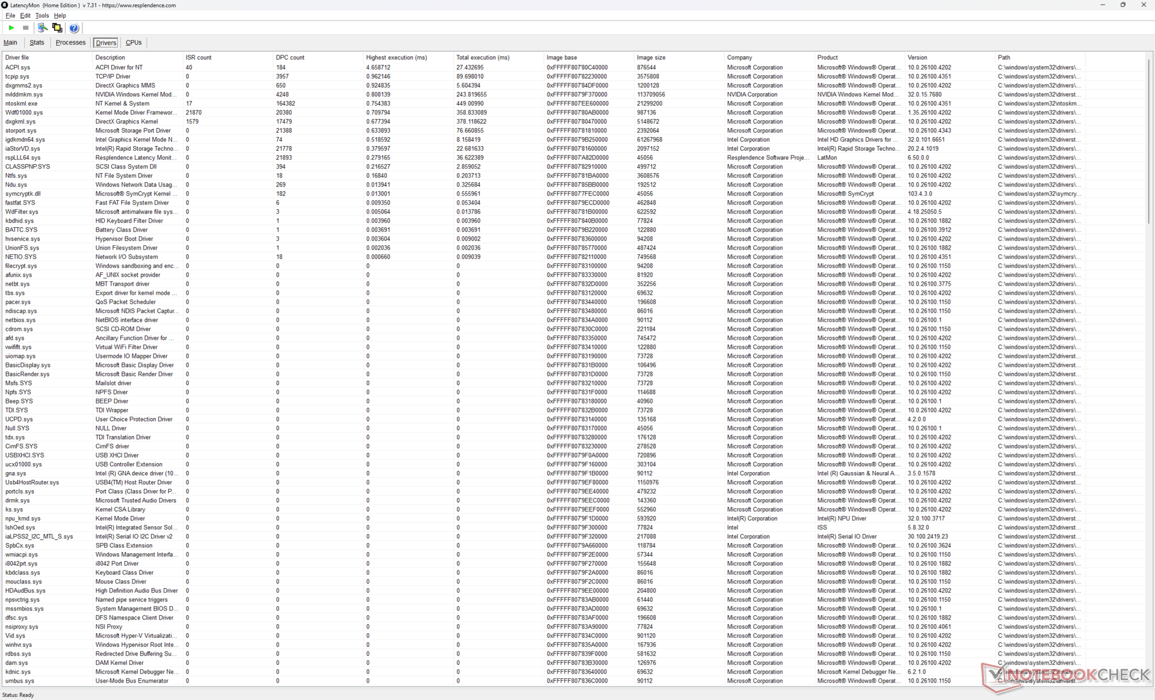This screenshot has height=700, width=1155.
Task: Click the LatencyMon app icon in title bar
Action: click(x=5, y=5)
